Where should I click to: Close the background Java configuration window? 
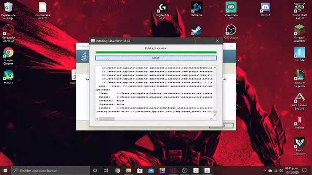pos(231,46)
